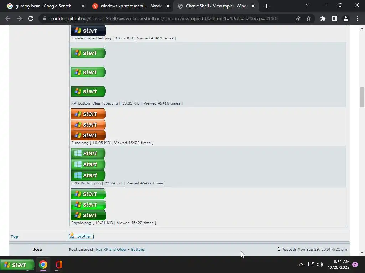The image size is (365, 273).
Task: Open the browser extensions puzzle icon
Action: 323,18
